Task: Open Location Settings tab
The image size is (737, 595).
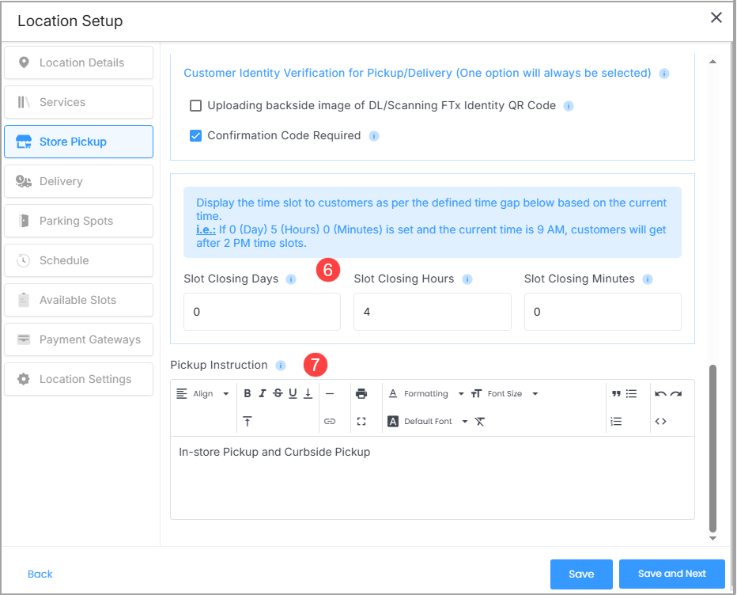Action: click(79, 379)
